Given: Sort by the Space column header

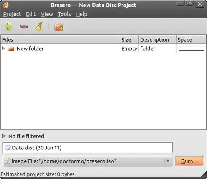Looking at the screenshot, I should [x=191, y=39].
